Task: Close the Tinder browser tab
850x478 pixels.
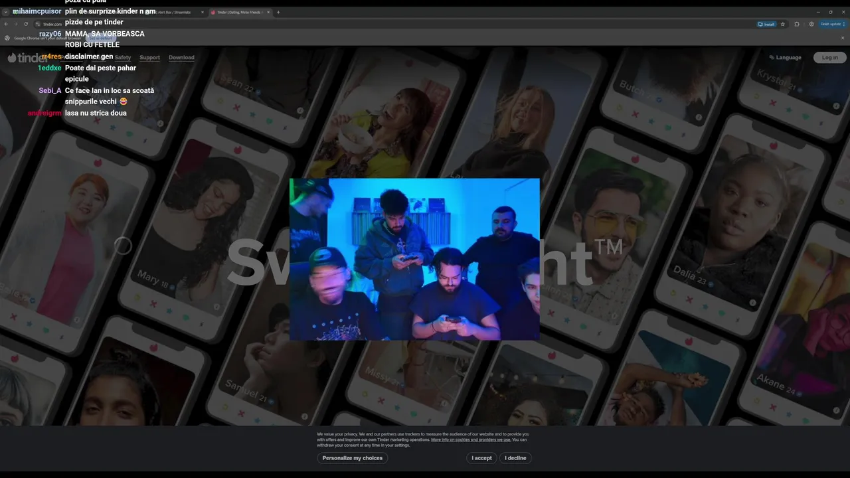Action: point(268,12)
